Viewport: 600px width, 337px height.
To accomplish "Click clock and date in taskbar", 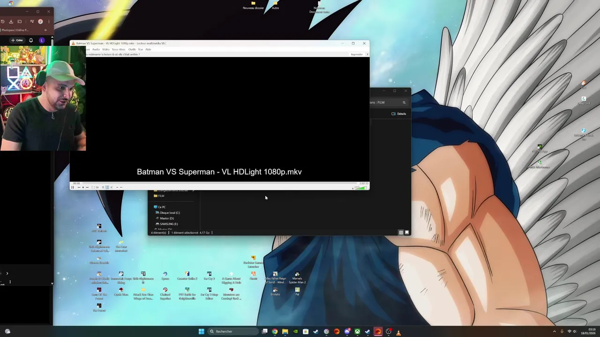I will tap(588, 331).
